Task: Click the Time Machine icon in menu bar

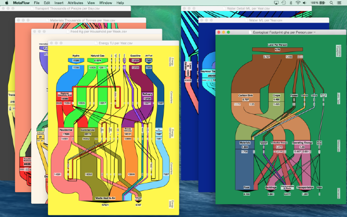Action: tap(283, 3)
